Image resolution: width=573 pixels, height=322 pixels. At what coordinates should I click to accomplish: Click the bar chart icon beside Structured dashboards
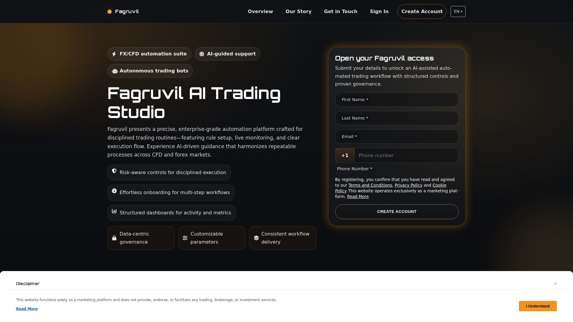(114, 211)
